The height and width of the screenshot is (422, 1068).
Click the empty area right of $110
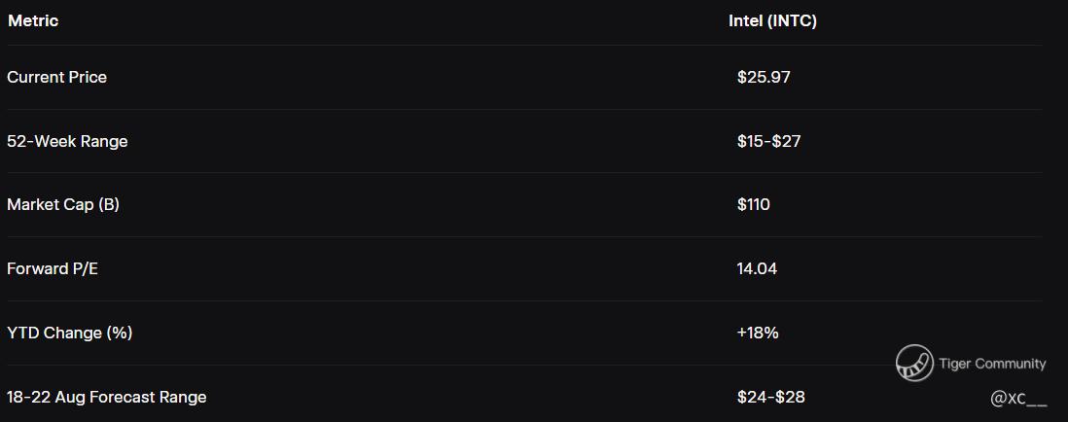click(906, 204)
